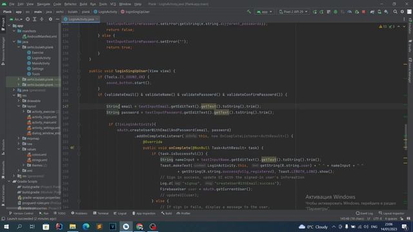The image size is (413, 232).
Task: Click the override gutter icon beside onComplete
Action: 72,148
